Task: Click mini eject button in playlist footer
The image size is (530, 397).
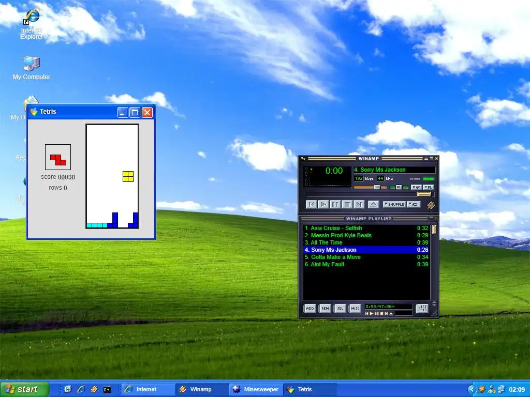Action: (391, 314)
